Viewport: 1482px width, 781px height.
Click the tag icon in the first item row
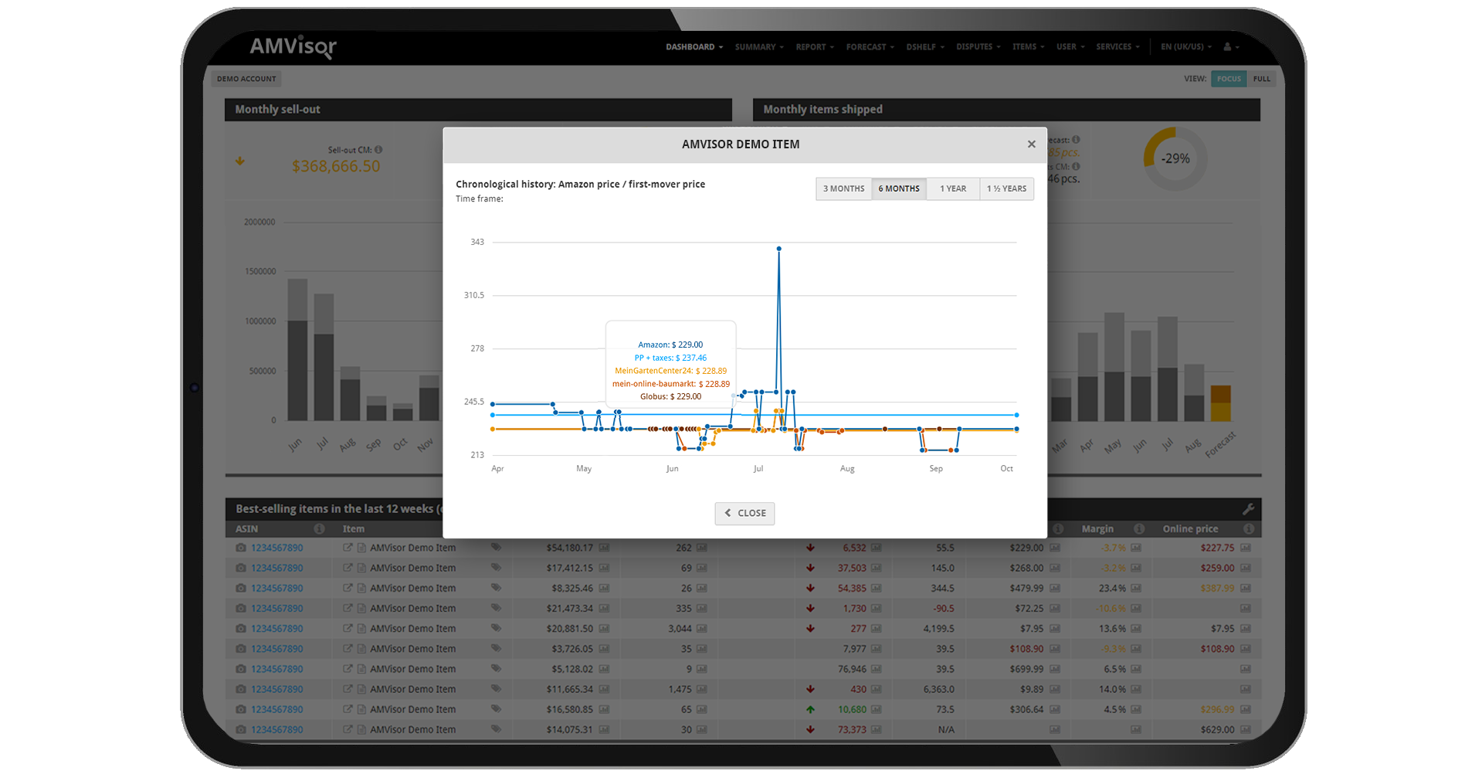496,548
